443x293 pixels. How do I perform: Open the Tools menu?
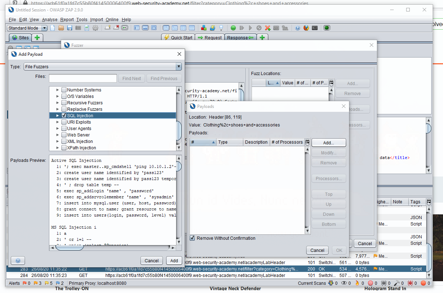(x=81, y=20)
